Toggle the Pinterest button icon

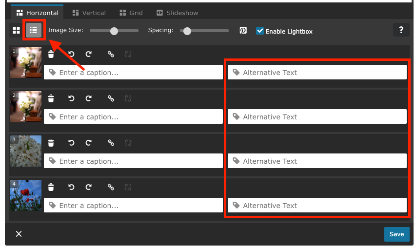(243, 30)
